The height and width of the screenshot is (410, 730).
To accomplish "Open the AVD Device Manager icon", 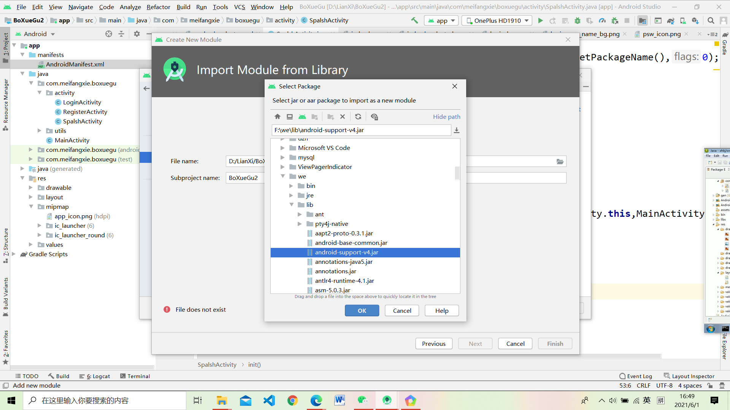I will tap(683, 20).
